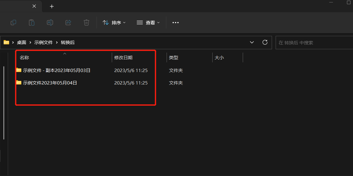Click the Copy icon on the toolbar
The height and width of the screenshot is (176, 353).
click(13, 22)
